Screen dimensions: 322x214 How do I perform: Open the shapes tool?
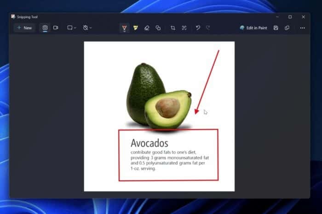coord(158,28)
